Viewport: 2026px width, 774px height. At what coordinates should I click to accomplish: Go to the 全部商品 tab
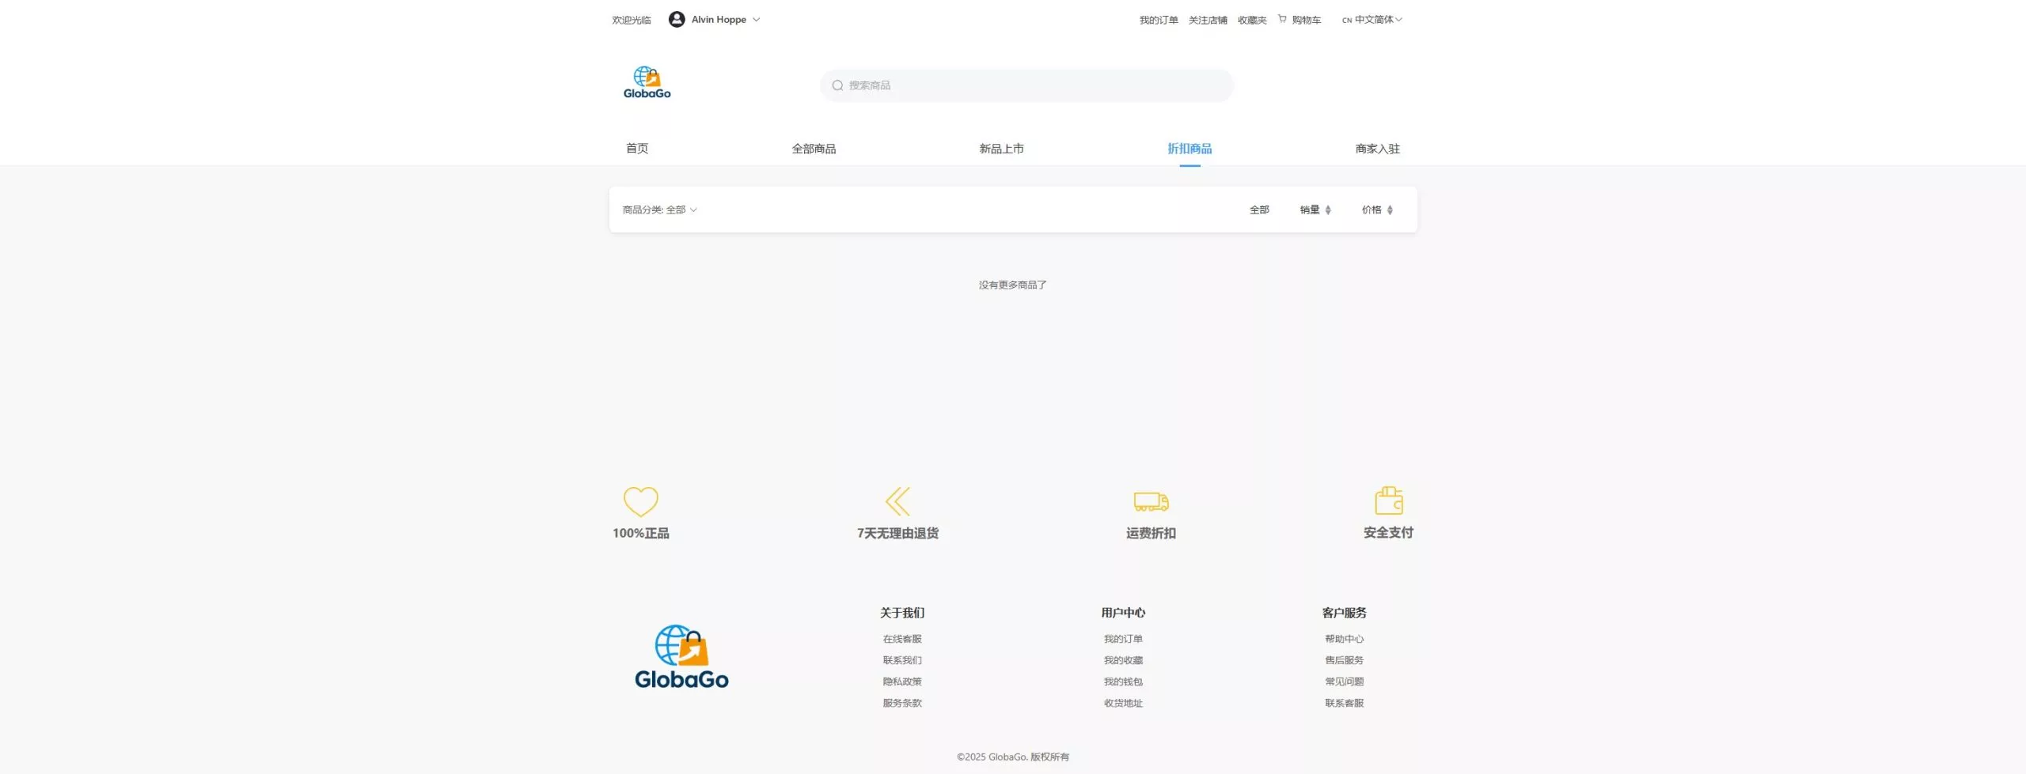pos(814,149)
